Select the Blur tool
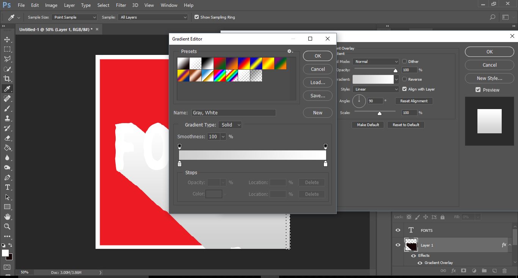Viewport: 518px width, 278px height. point(7,158)
